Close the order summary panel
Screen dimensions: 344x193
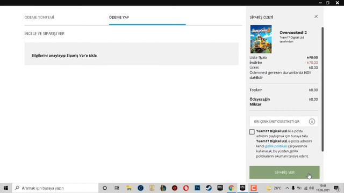[x=316, y=17]
